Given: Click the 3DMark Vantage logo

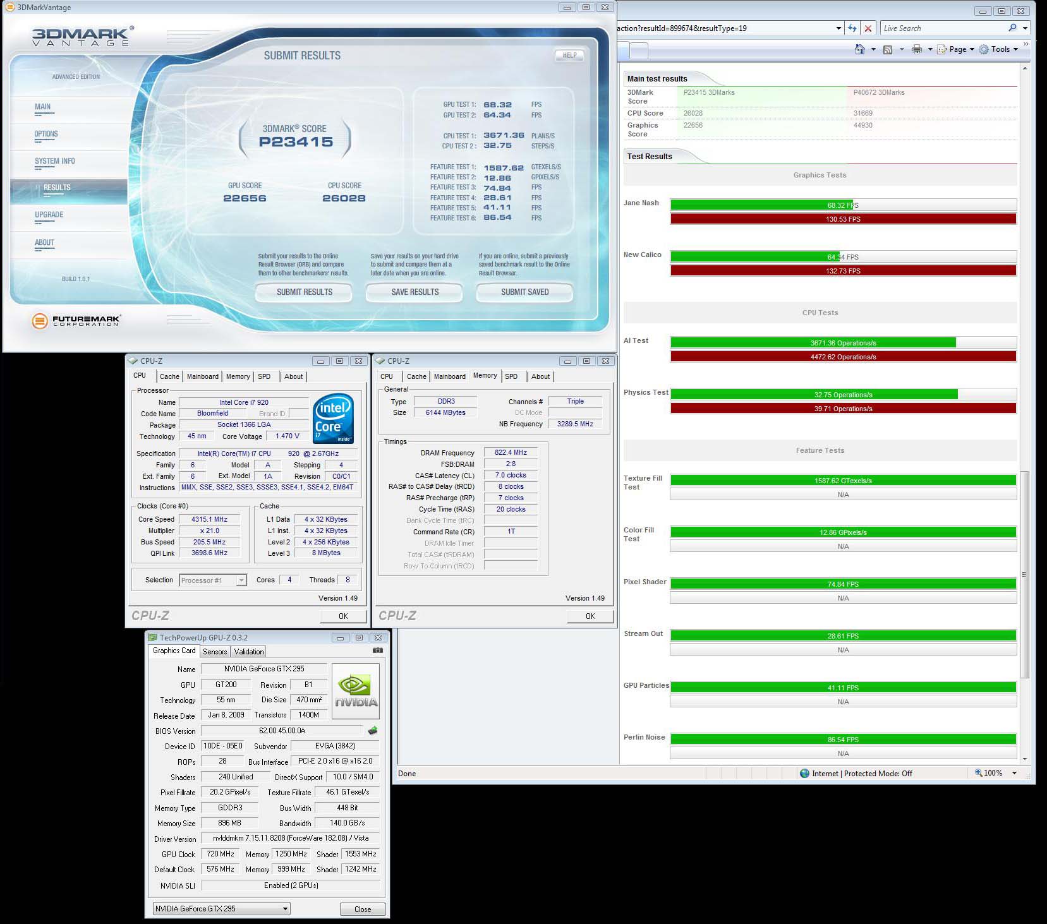Looking at the screenshot, I should [x=83, y=36].
